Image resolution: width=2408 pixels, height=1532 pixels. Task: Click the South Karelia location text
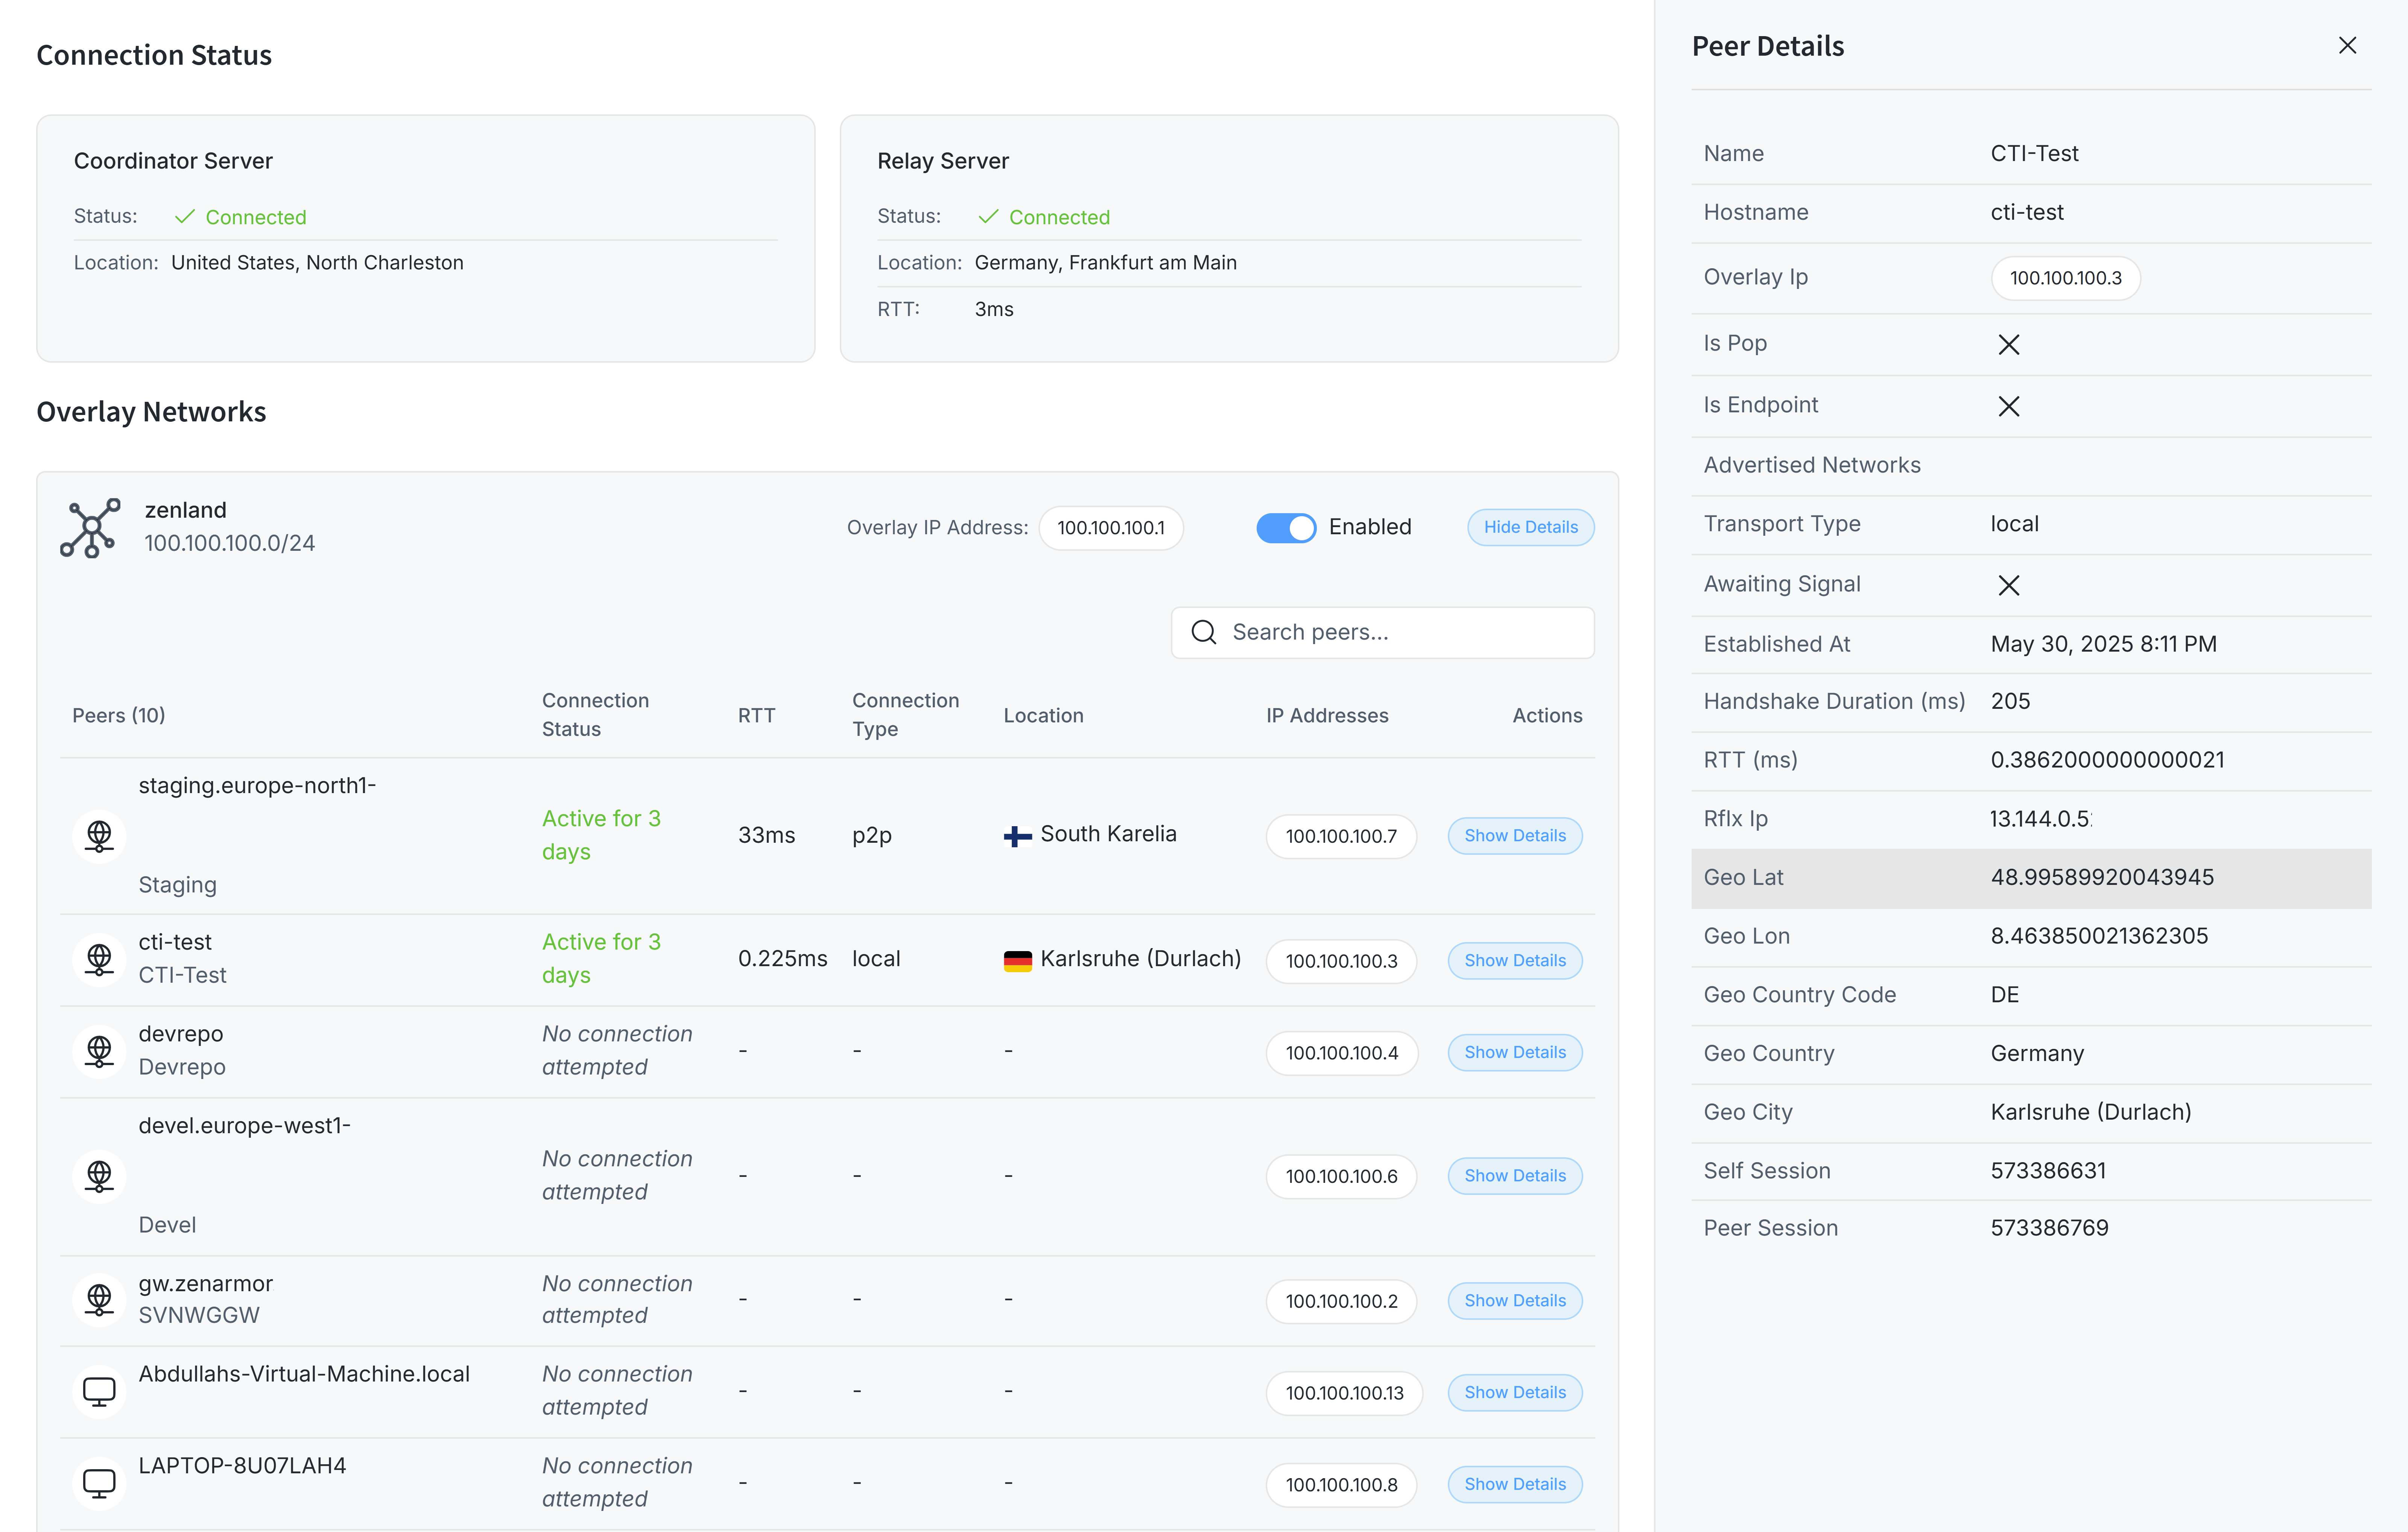coord(1108,834)
